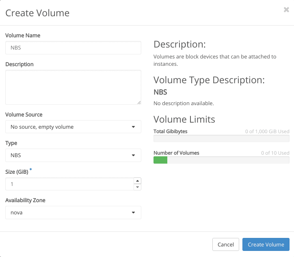The height and width of the screenshot is (257, 294).
Task: Expand the Type dropdown showing NBS
Action: tap(73, 155)
